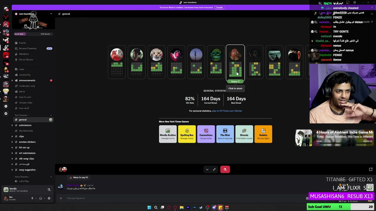Create channel in Voice Channels category
Viewport: 376px width, 211px height.
(x=51, y=177)
